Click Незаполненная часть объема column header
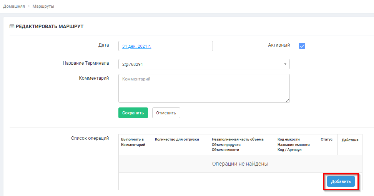This screenshot has height=196, width=374. coord(238,139)
